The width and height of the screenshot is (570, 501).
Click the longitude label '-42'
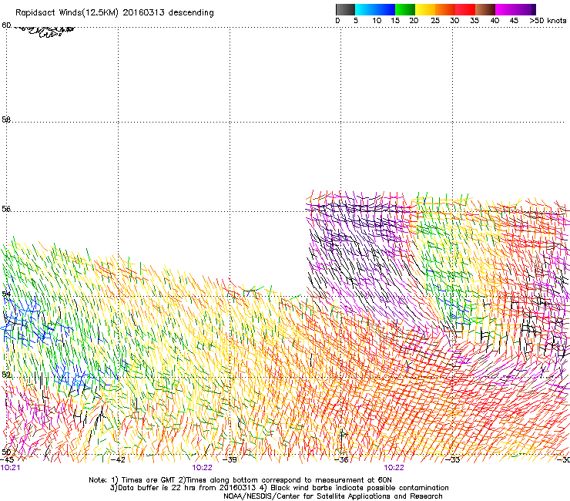pyautogui.click(x=118, y=459)
